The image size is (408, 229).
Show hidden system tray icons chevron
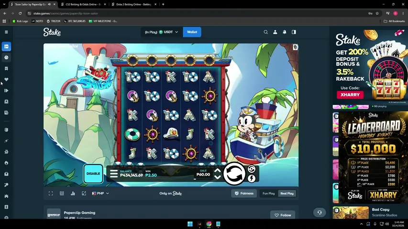tap(361, 224)
